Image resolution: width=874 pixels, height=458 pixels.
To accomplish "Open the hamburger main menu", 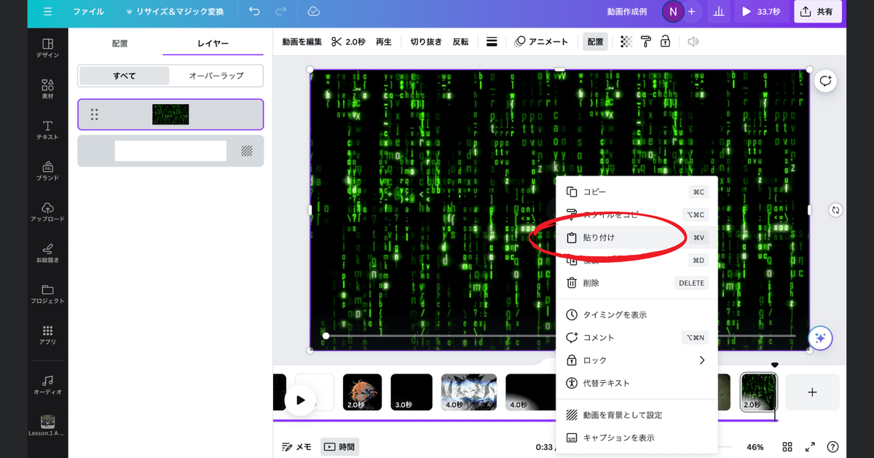I will point(47,12).
